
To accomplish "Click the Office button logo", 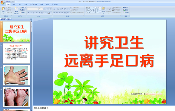I will point(2,2).
